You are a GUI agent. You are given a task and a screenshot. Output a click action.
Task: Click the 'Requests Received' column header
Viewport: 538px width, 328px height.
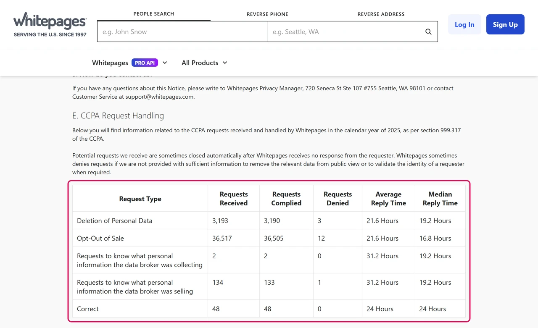[x=234, y=199]
